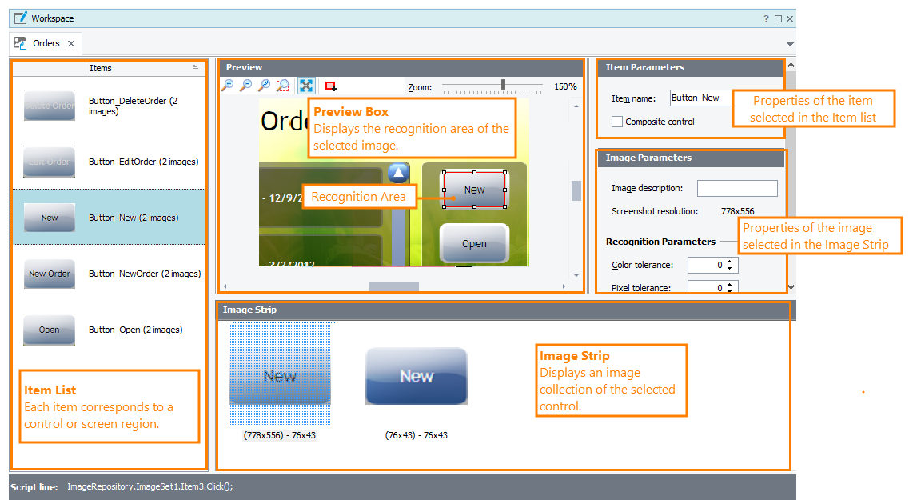Select the recognition area rectangle tool
The height and width of the screenshot is (500, 909).
[x=329, y=86]
